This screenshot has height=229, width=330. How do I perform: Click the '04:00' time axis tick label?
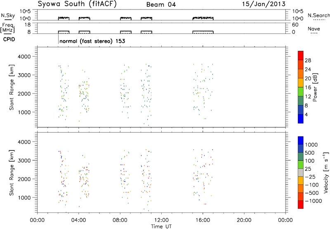click(x=79, y=220)
